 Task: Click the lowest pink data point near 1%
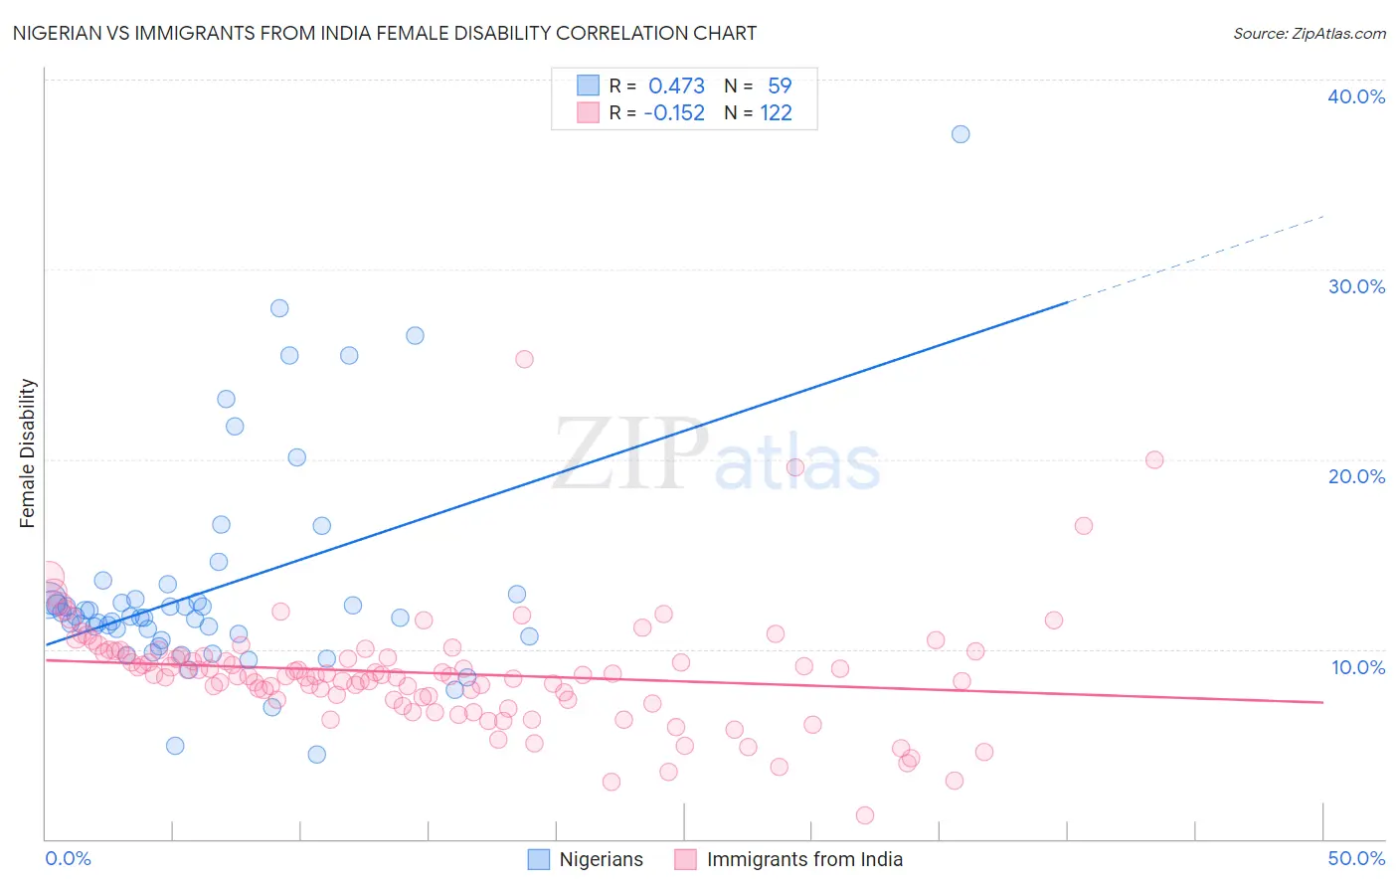coord(865,815)
